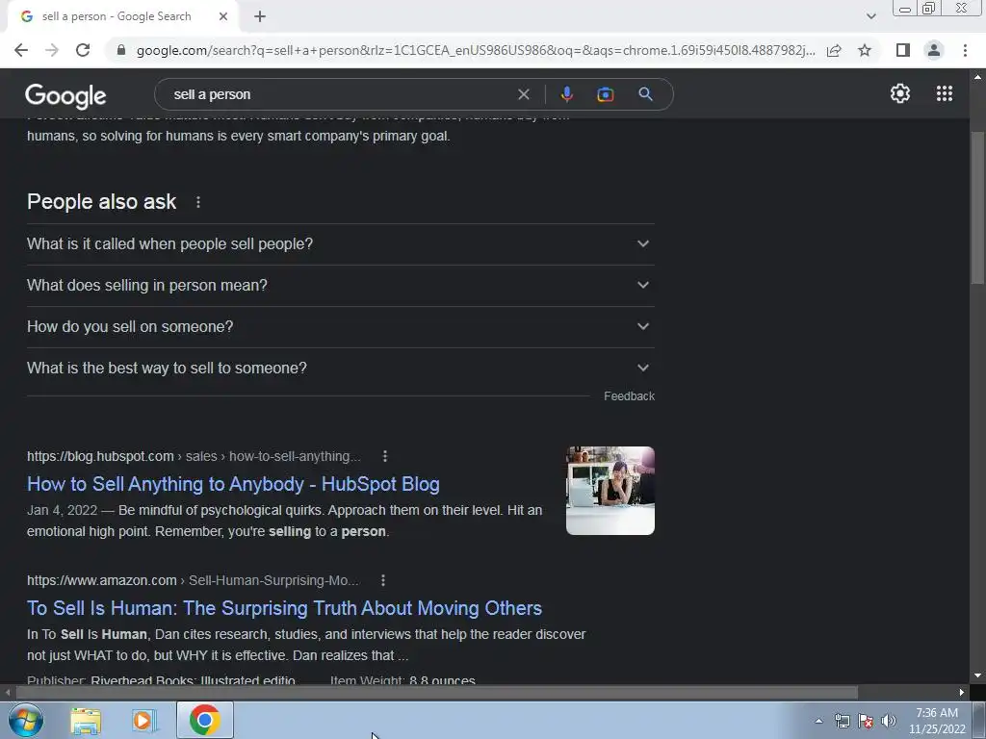Select the 'sell a person - Google Search' tab
This screenshot has width=986, height=739.
pos(117,17)
